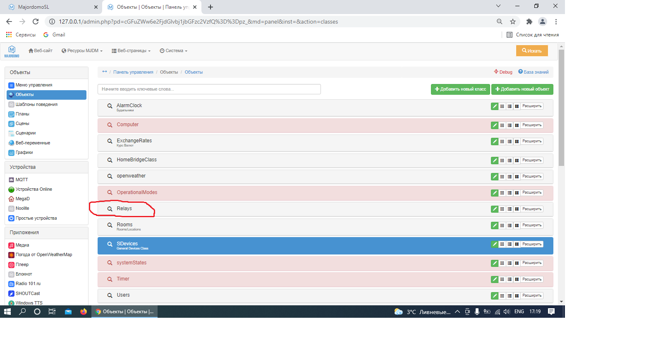Expand the SDevices class with Расширить
This screenshot has width=670, height=355.
click(x=531, y=245)
